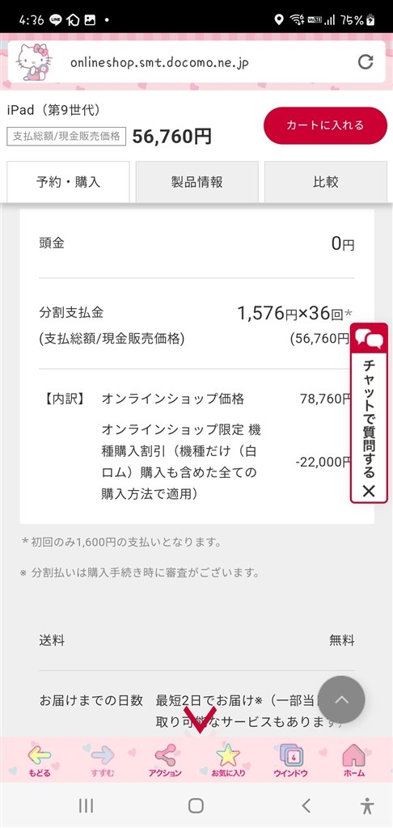Close the チャットで質問する chat widget
The width and height of the screenshot is (393, 828).
pos(369,491)
